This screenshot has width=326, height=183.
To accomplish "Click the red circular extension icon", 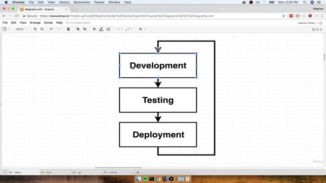I will point(297,16).
